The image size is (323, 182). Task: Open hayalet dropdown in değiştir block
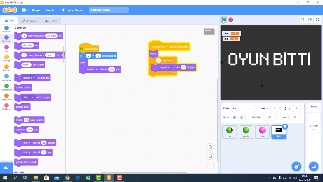[x=165, y=67]
